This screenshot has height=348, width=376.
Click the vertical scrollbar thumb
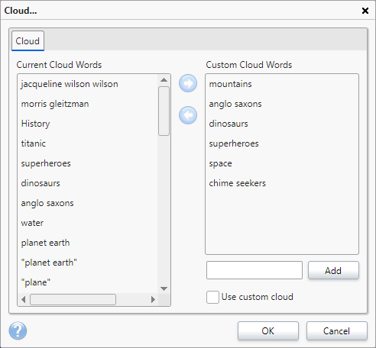click(164, 111)
